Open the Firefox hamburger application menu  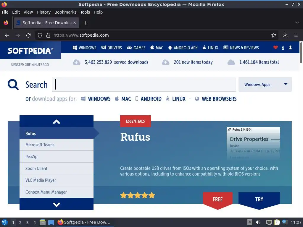(296, 35)
